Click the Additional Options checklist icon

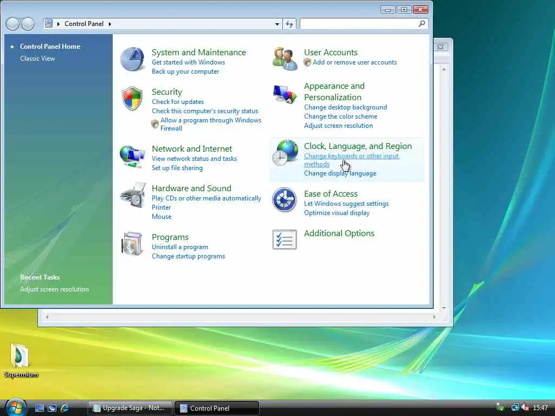point(285,239)
